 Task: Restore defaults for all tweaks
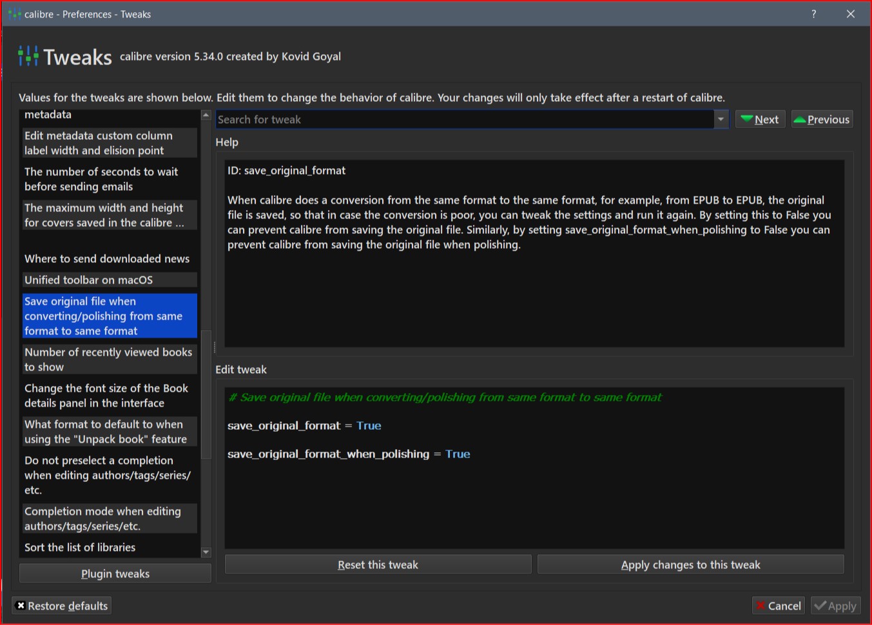pyautogui.click(x=62, y=606)
